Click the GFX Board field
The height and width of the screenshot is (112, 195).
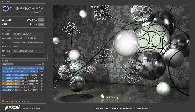[28, 51]
